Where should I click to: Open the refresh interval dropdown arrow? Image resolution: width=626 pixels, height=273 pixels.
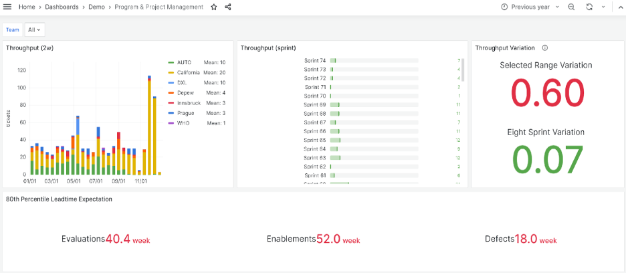tap(603, 7)
